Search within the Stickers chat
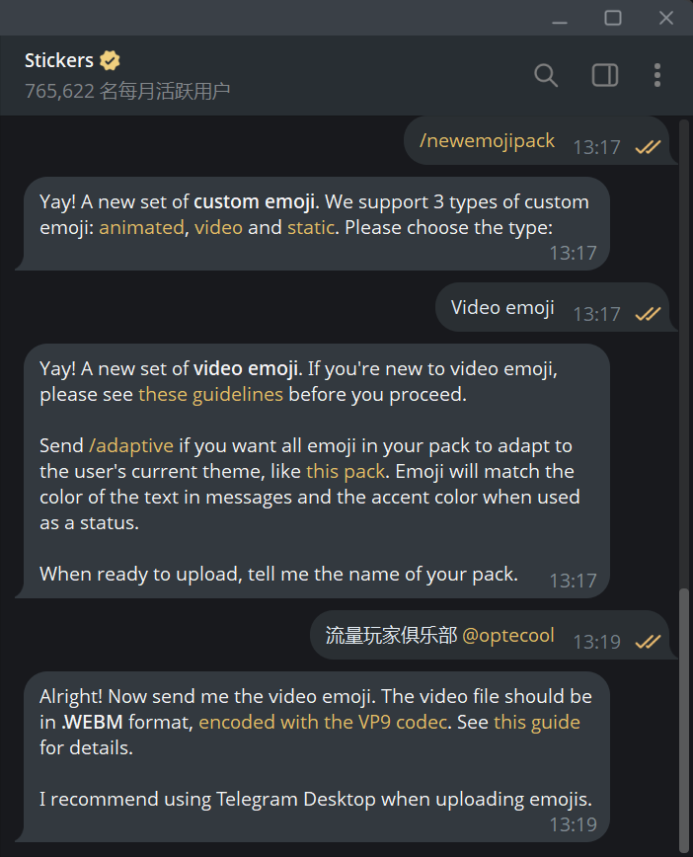Viewport: 693px width, 857px height. 546,75
